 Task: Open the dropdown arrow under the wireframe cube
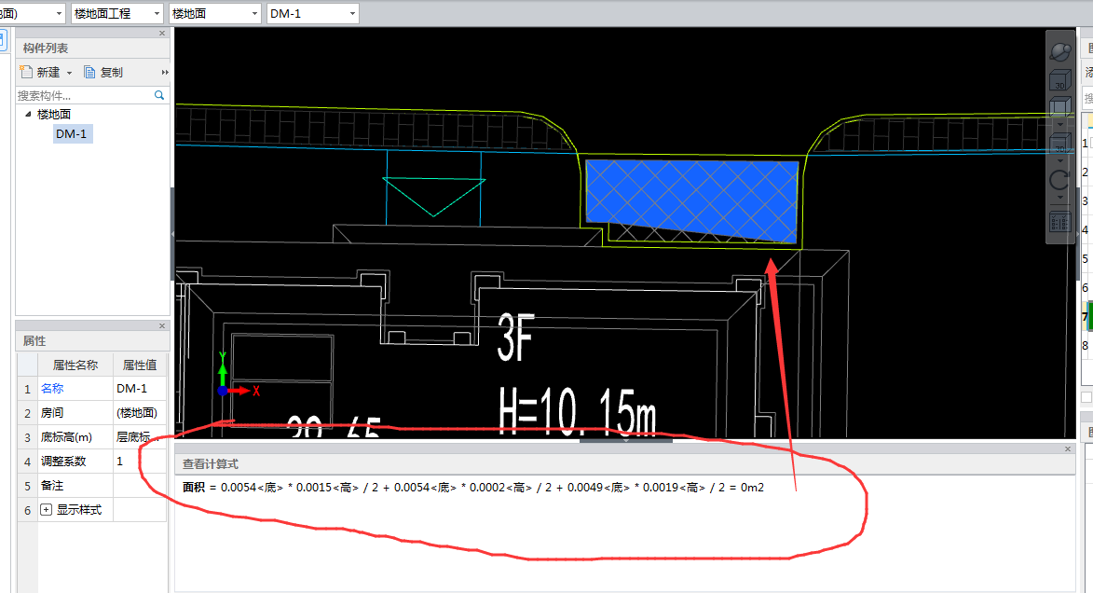click(1060, 124)
